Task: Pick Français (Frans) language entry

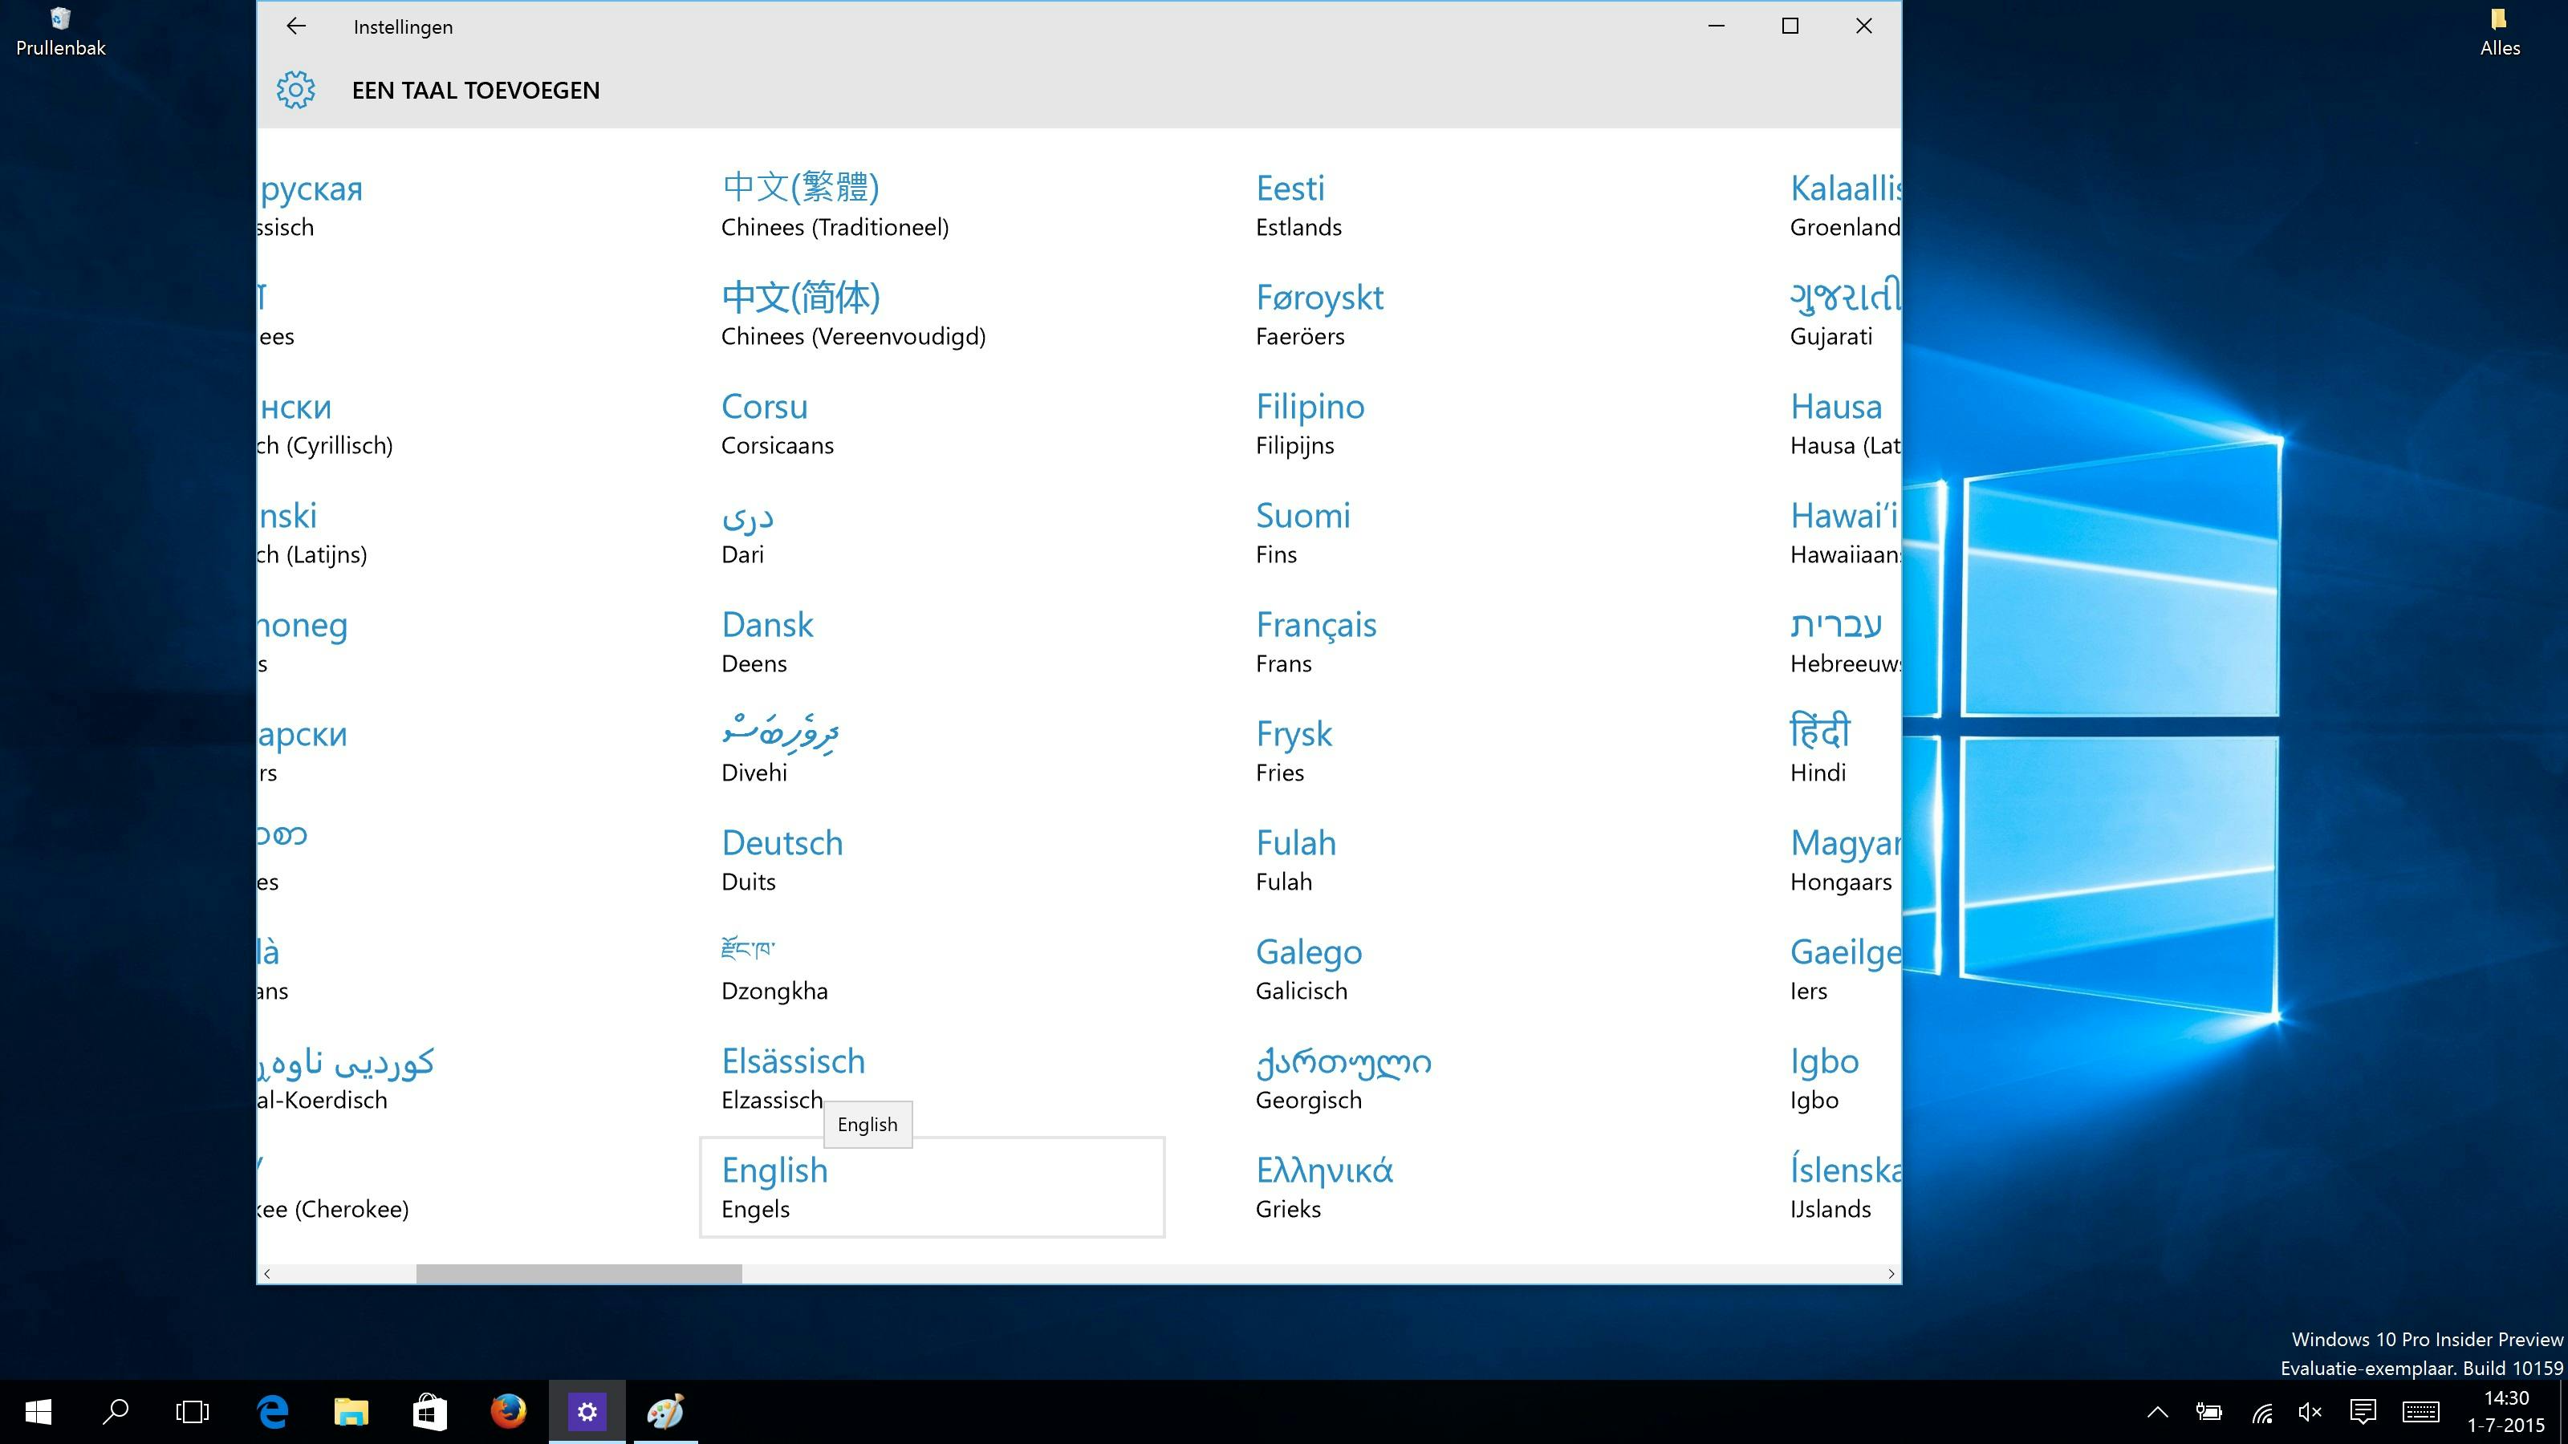Action: (x=1316, y=642)
